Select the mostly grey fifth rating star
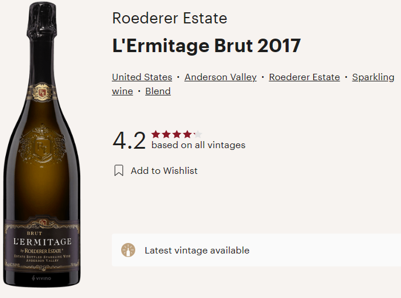Image resolution: width=401 pixels, height=298 pixels. click(x=198, y=134)
